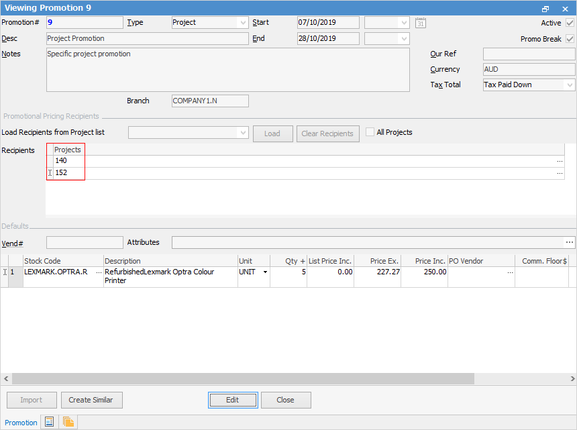Click the ellipsis on project 140 row
The image size is (577, 430).
[560, 161]
